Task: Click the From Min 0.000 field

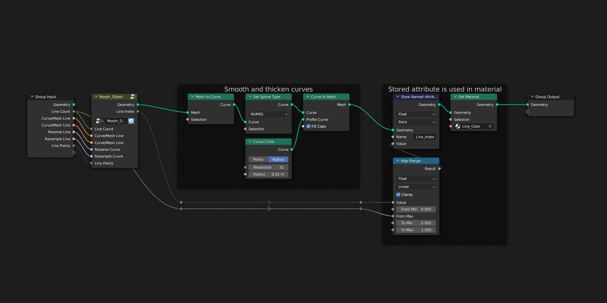Action: 416,209
